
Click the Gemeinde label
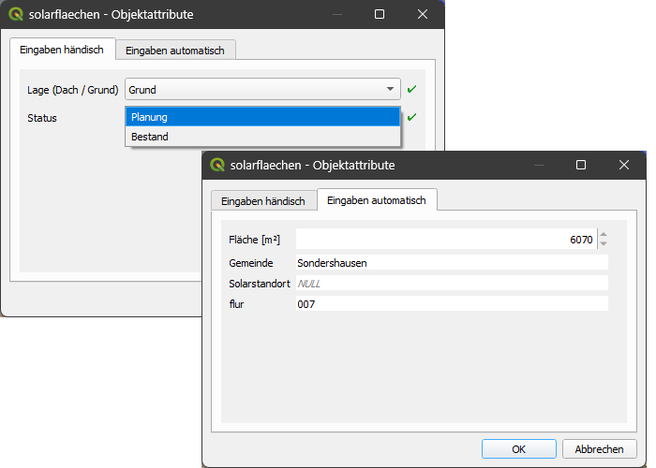[251, 263]
